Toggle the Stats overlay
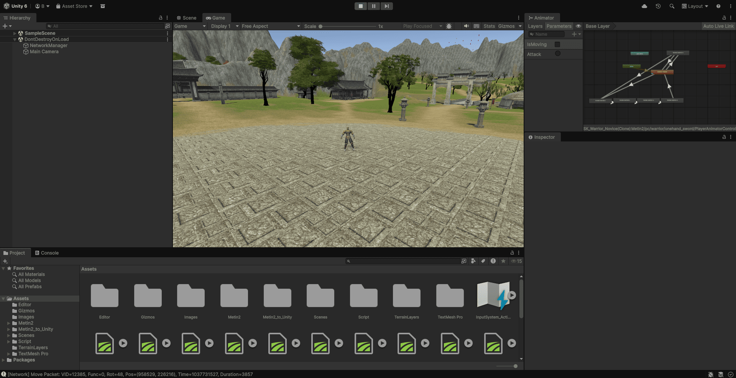Viewport: 736px width, 378px height. tap(489, 26)
